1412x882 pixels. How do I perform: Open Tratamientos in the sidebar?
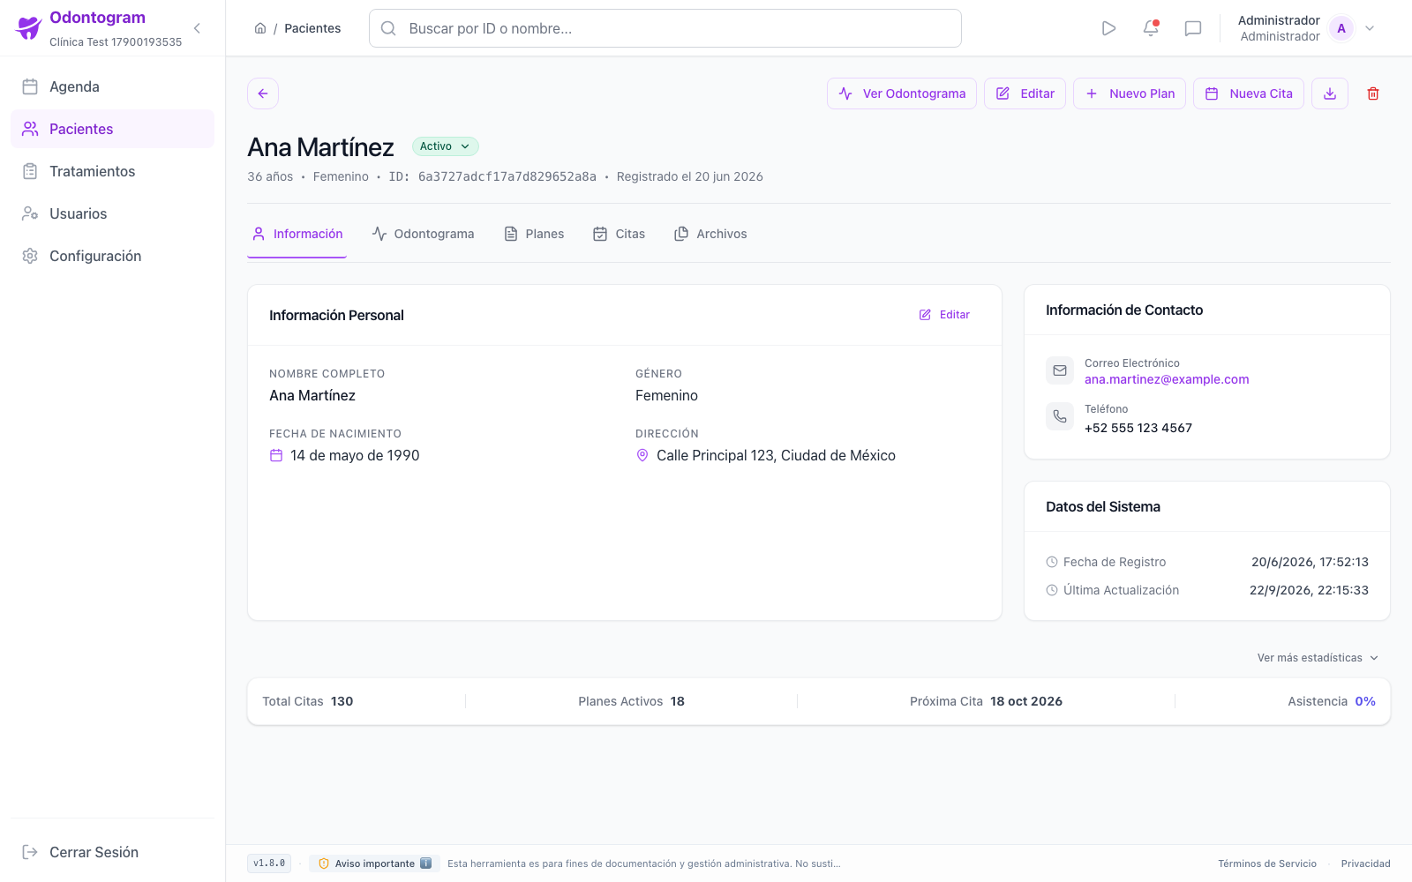pyautogui.click(x=112, y=171)
